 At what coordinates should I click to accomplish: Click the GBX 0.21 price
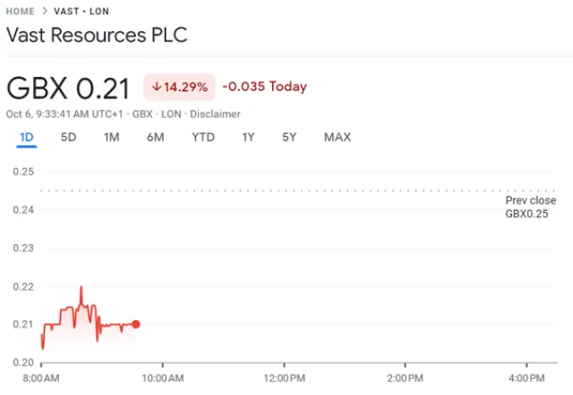(x=69, y=88)
